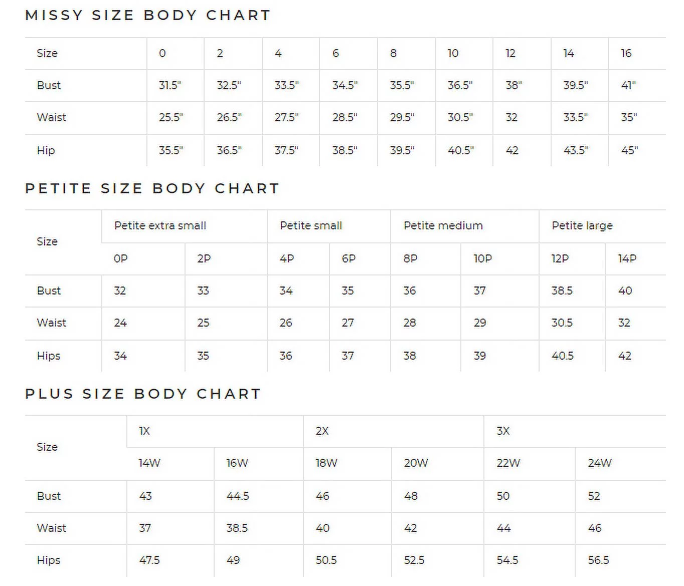Screen dimensions: 684x586
Task: Click the Missy waist value 29.5"
Action: coord(402,117)
